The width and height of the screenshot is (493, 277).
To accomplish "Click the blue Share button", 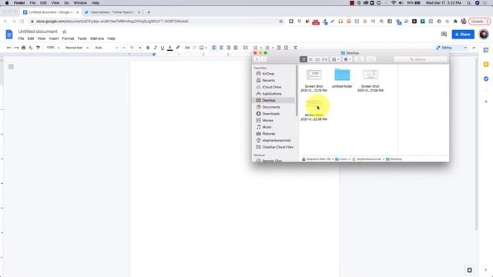I will click(x=463, y=34).
